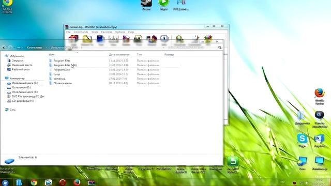Select CD-дисковод (H:) in navigation pane
Viewport: 331px width, 186px height.
tap(23, 101)
